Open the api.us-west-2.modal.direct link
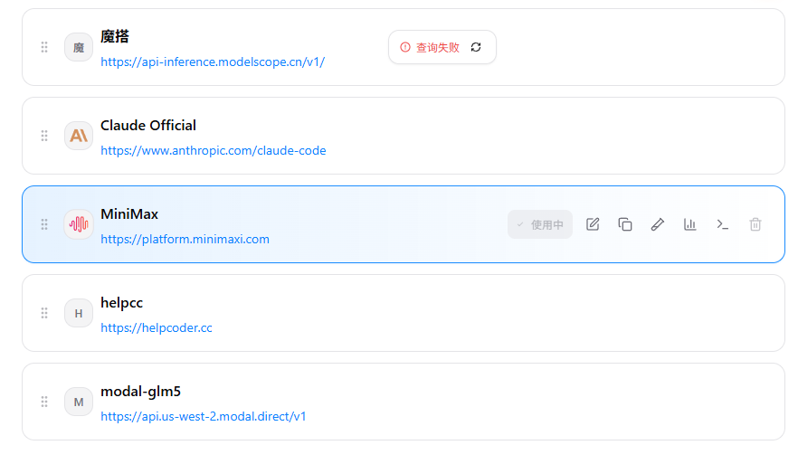 click(x=204, y=417)
